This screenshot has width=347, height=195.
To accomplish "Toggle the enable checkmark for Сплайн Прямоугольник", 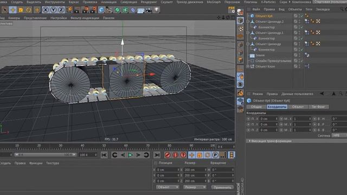I will pyautogui.click(x=302, y=61).
